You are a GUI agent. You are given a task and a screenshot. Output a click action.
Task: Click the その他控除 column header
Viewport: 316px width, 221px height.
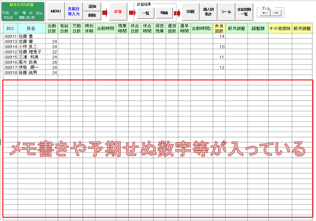click(x=280, y=28)
